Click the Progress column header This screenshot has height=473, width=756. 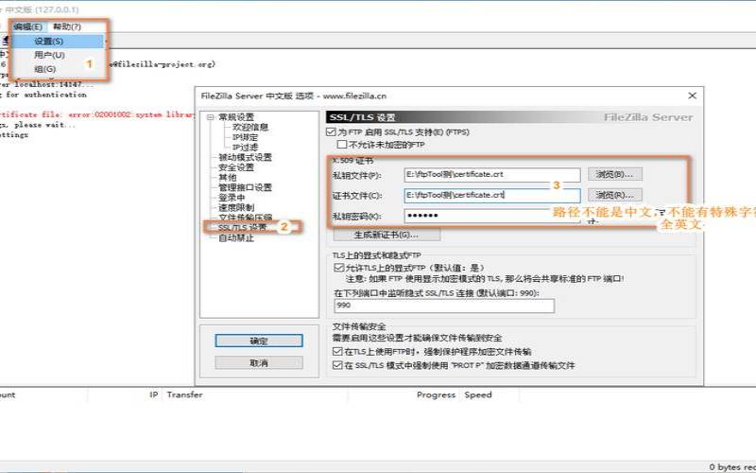[x=436, y=394]
